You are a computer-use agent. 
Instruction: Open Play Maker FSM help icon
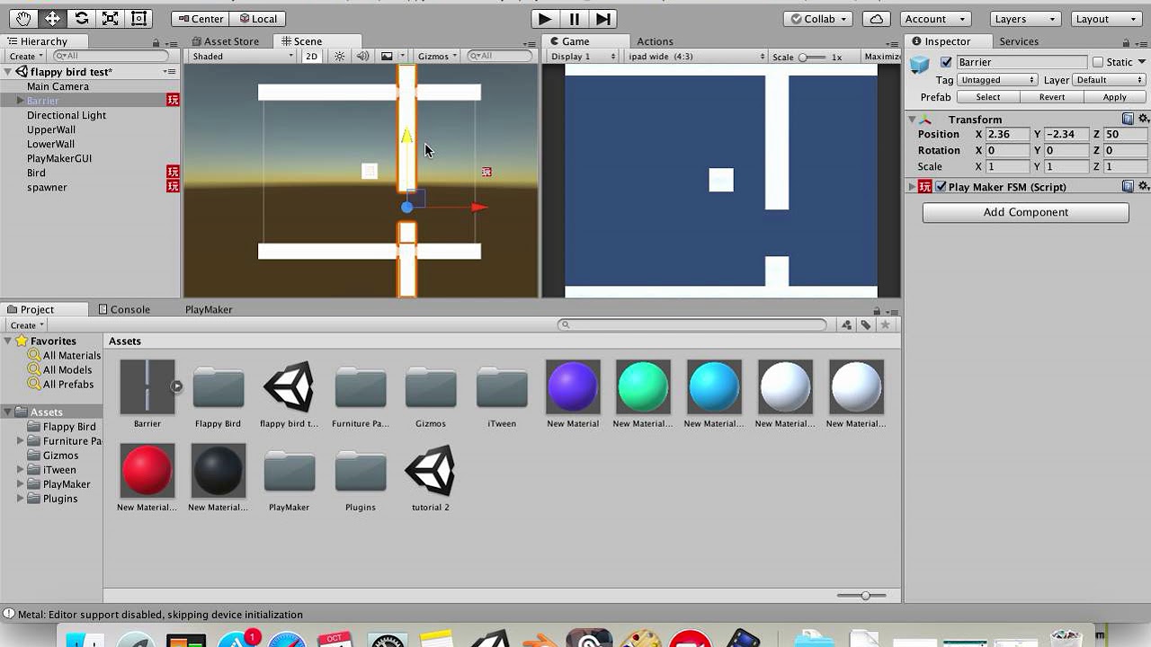1128,186
